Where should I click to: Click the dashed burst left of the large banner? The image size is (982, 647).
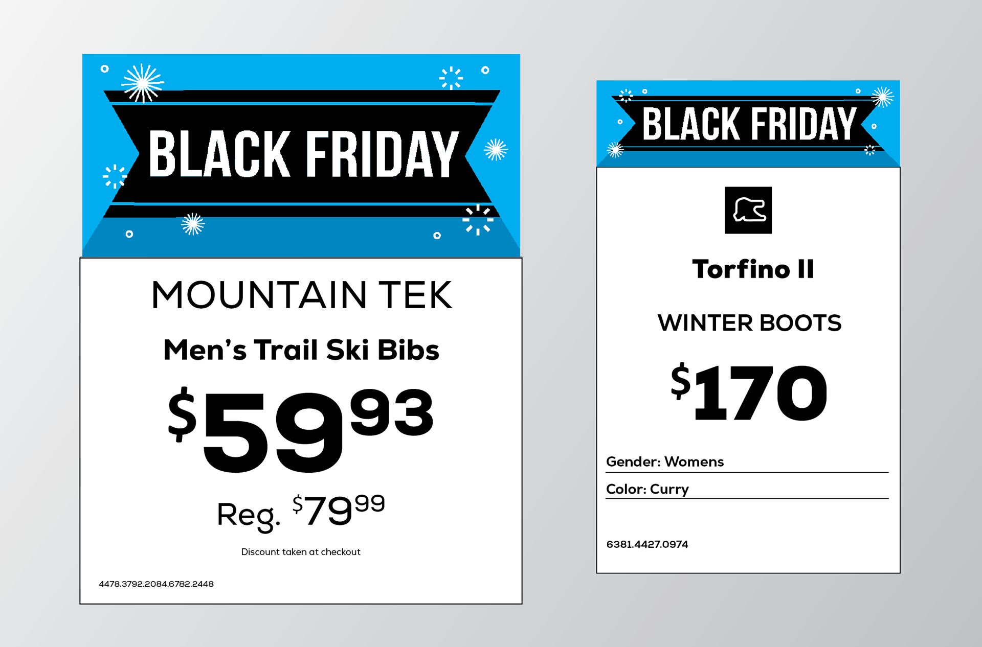(x=115, y=176)
